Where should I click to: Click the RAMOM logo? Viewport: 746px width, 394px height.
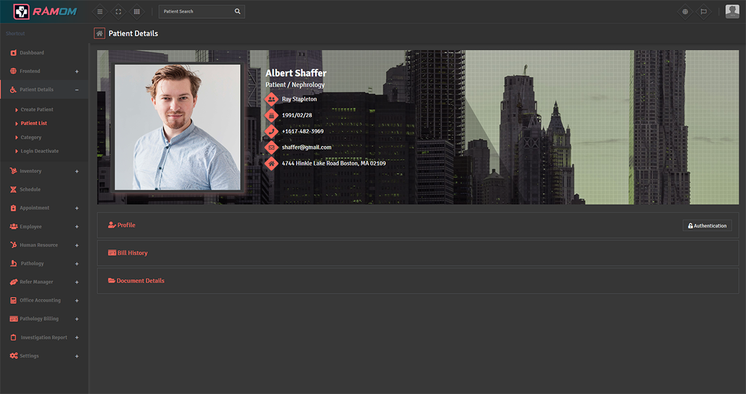click(44, 12)
